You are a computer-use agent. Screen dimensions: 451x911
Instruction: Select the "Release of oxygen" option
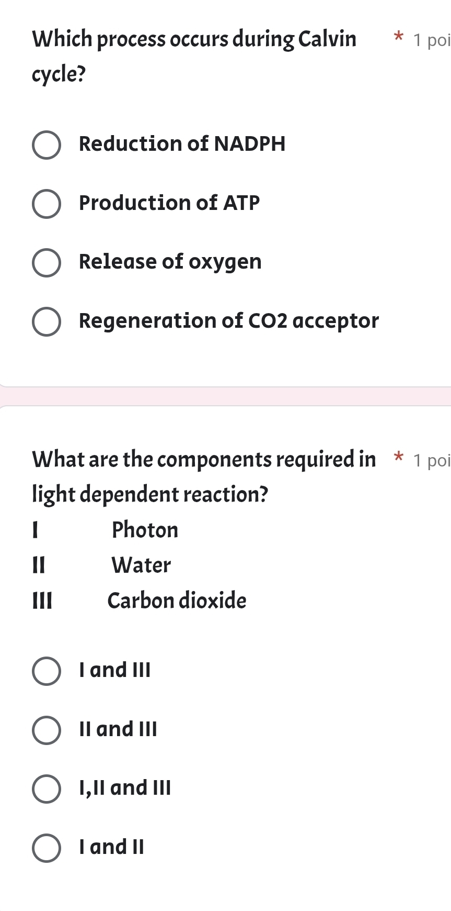[x=47, y=263]
